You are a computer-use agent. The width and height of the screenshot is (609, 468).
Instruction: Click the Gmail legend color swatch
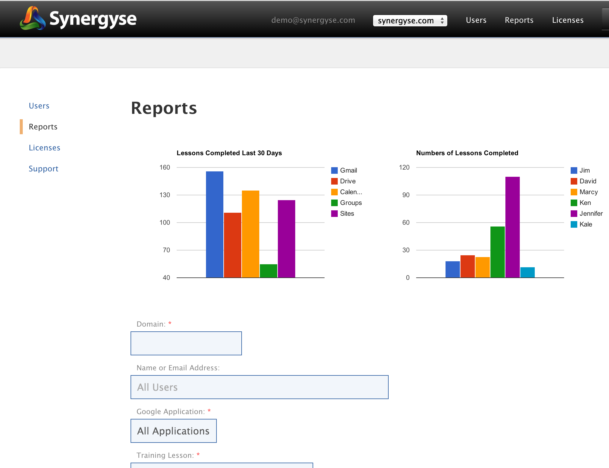pyautogui.click(x=334, y=170)
